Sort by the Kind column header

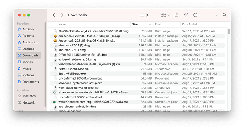pyautogui.click(x=158, y=24)
